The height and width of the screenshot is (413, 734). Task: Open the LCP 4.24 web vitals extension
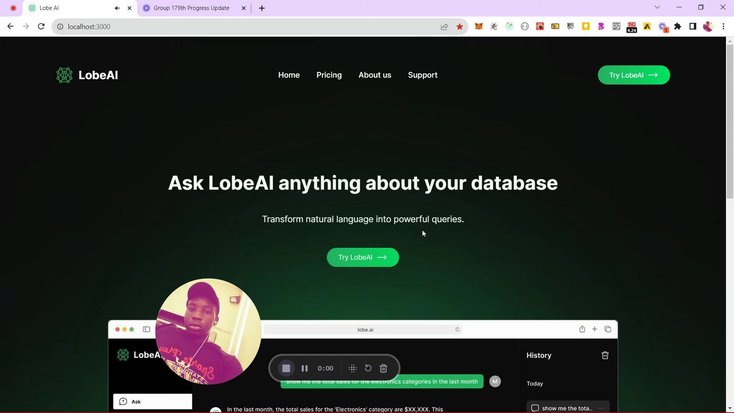(631, 27)
